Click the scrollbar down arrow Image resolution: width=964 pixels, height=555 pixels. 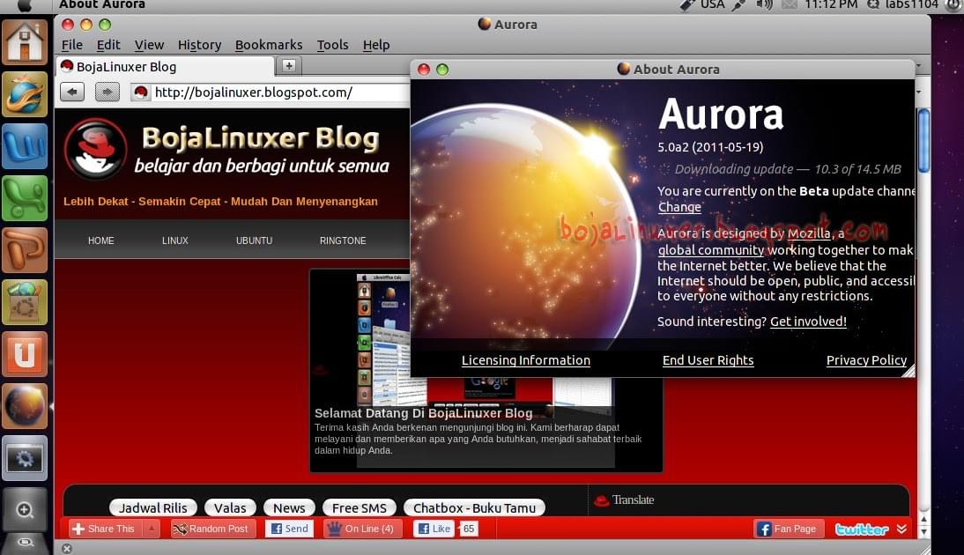[x=923, y=532]
